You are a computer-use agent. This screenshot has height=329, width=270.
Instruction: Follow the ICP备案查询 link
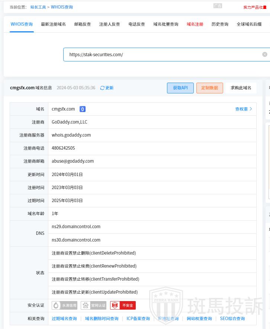click(138, 319)
